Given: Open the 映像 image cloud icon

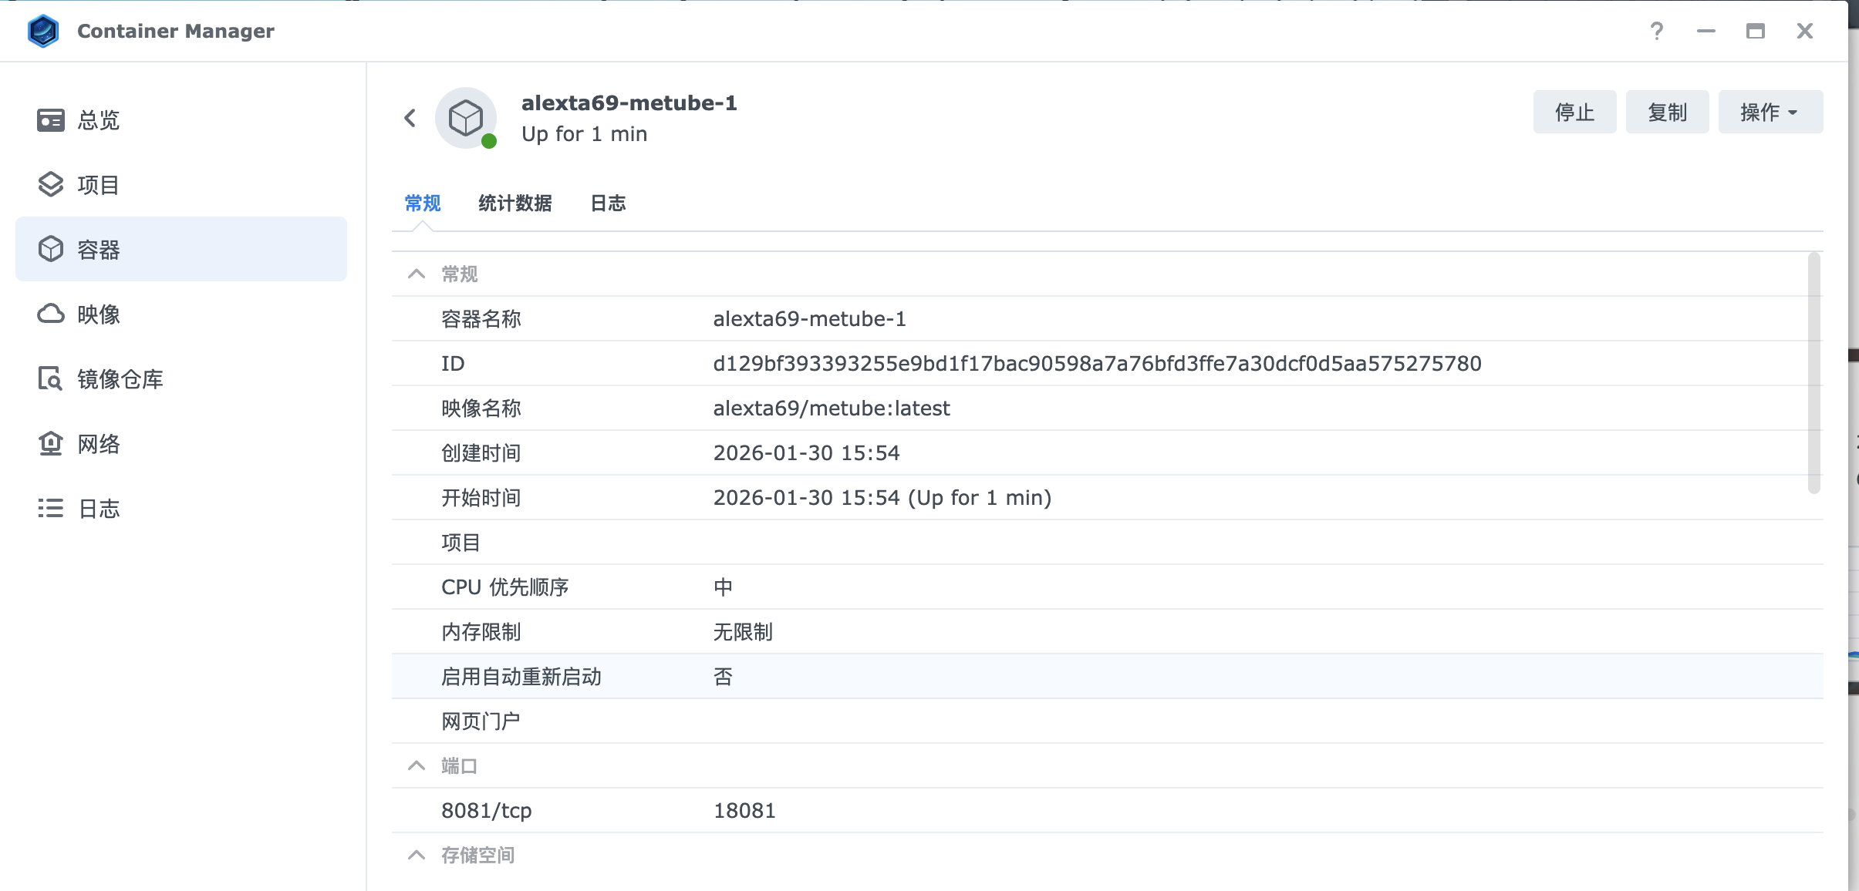Looking at the screenshot, I should (51, 314).
